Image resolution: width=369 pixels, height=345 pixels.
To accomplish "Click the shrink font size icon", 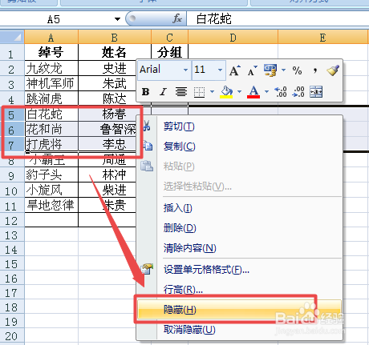I will [252, 71].
